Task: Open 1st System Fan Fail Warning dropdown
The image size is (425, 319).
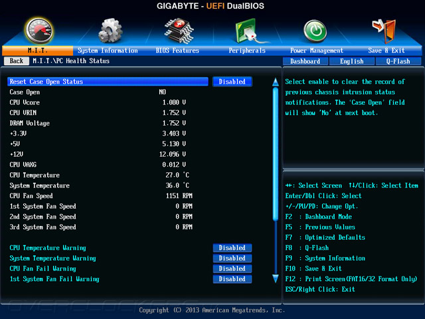Action: coord(232,279)
